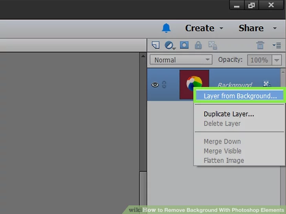Open Layers panel options menu icon
Screen dimensions: 286x214
[x=277, y=45]
